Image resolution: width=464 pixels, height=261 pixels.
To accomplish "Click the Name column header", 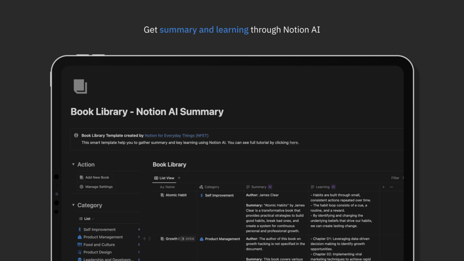I will (x=175, y=187).
